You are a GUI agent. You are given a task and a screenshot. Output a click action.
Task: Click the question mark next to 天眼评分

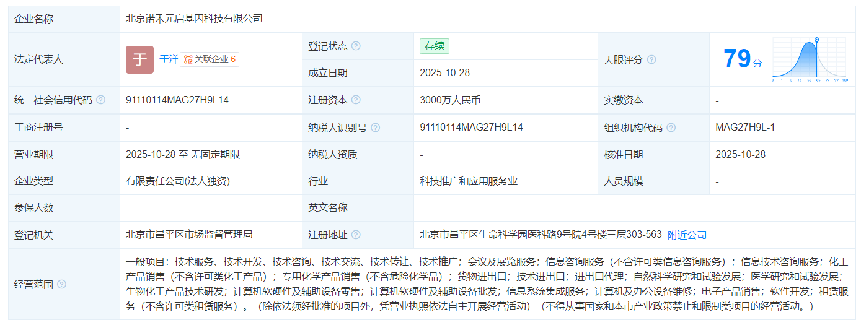(x=651, y=60)
